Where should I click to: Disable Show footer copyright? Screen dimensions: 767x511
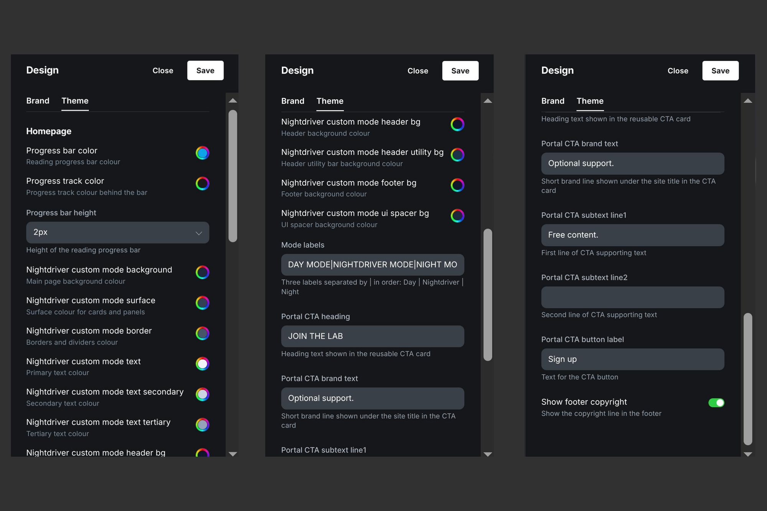(716, 403)
